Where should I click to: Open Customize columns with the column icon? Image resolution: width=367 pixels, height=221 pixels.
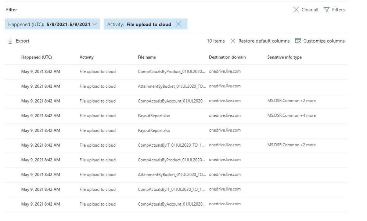[298, 41]
